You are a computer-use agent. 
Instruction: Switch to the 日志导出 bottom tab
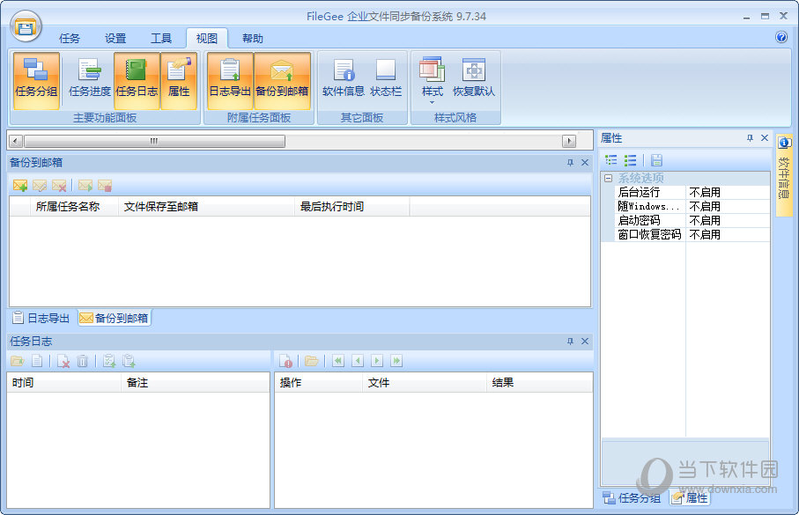point(41,318)
